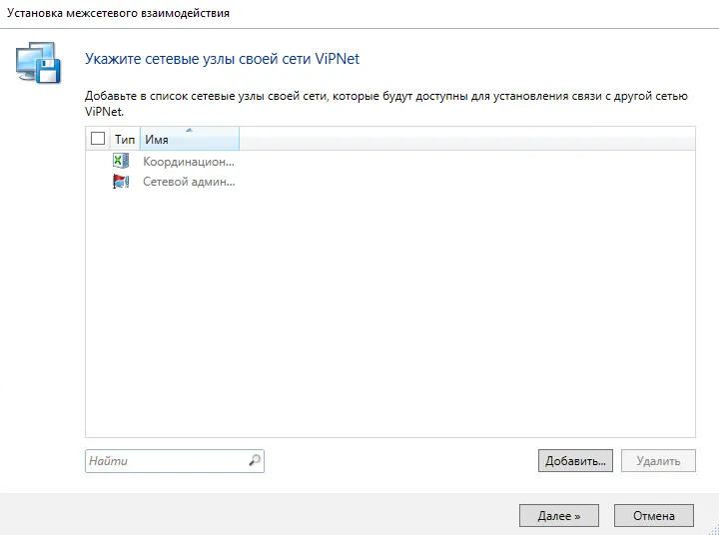This screenshot has width=719, height=535.
Task: Click the Тип column header
Action: [125, 140]
